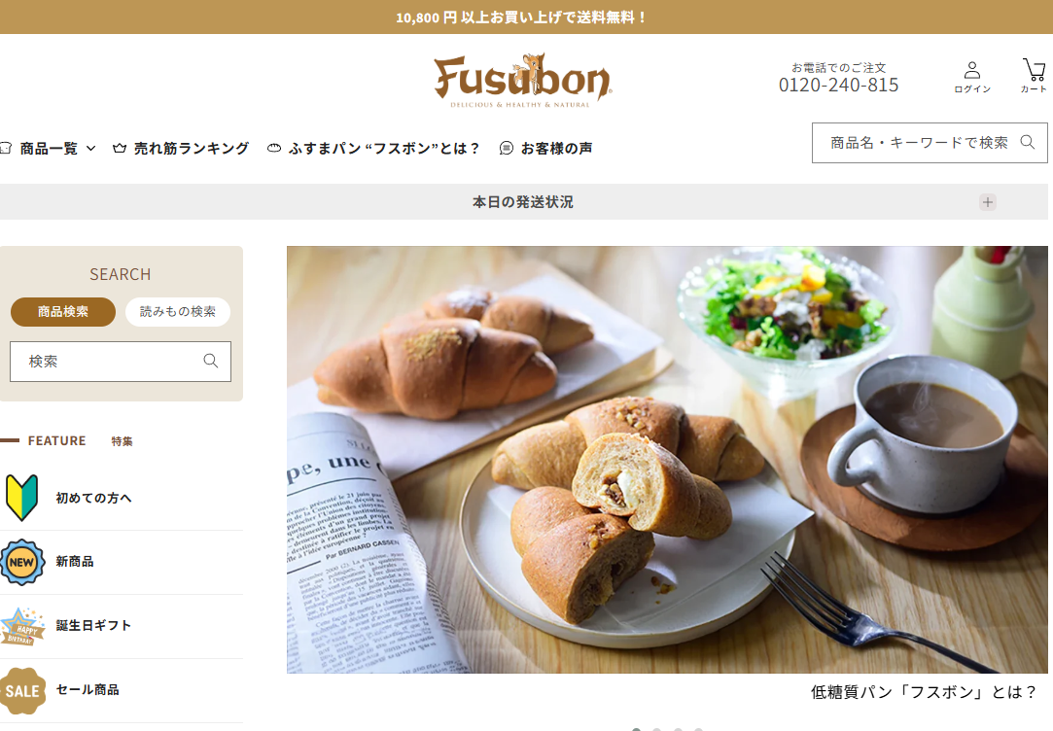This screenshot has height=731, width=1053.
Task: Click the sidebar search magnifier icon
Action: (211, 362)
